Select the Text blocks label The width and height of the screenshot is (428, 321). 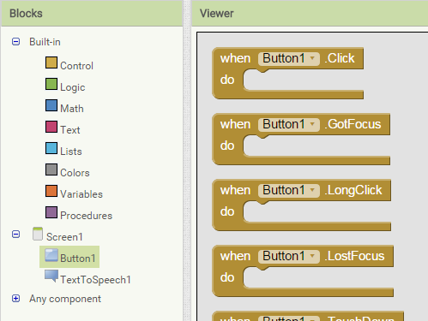pos(70,130)
